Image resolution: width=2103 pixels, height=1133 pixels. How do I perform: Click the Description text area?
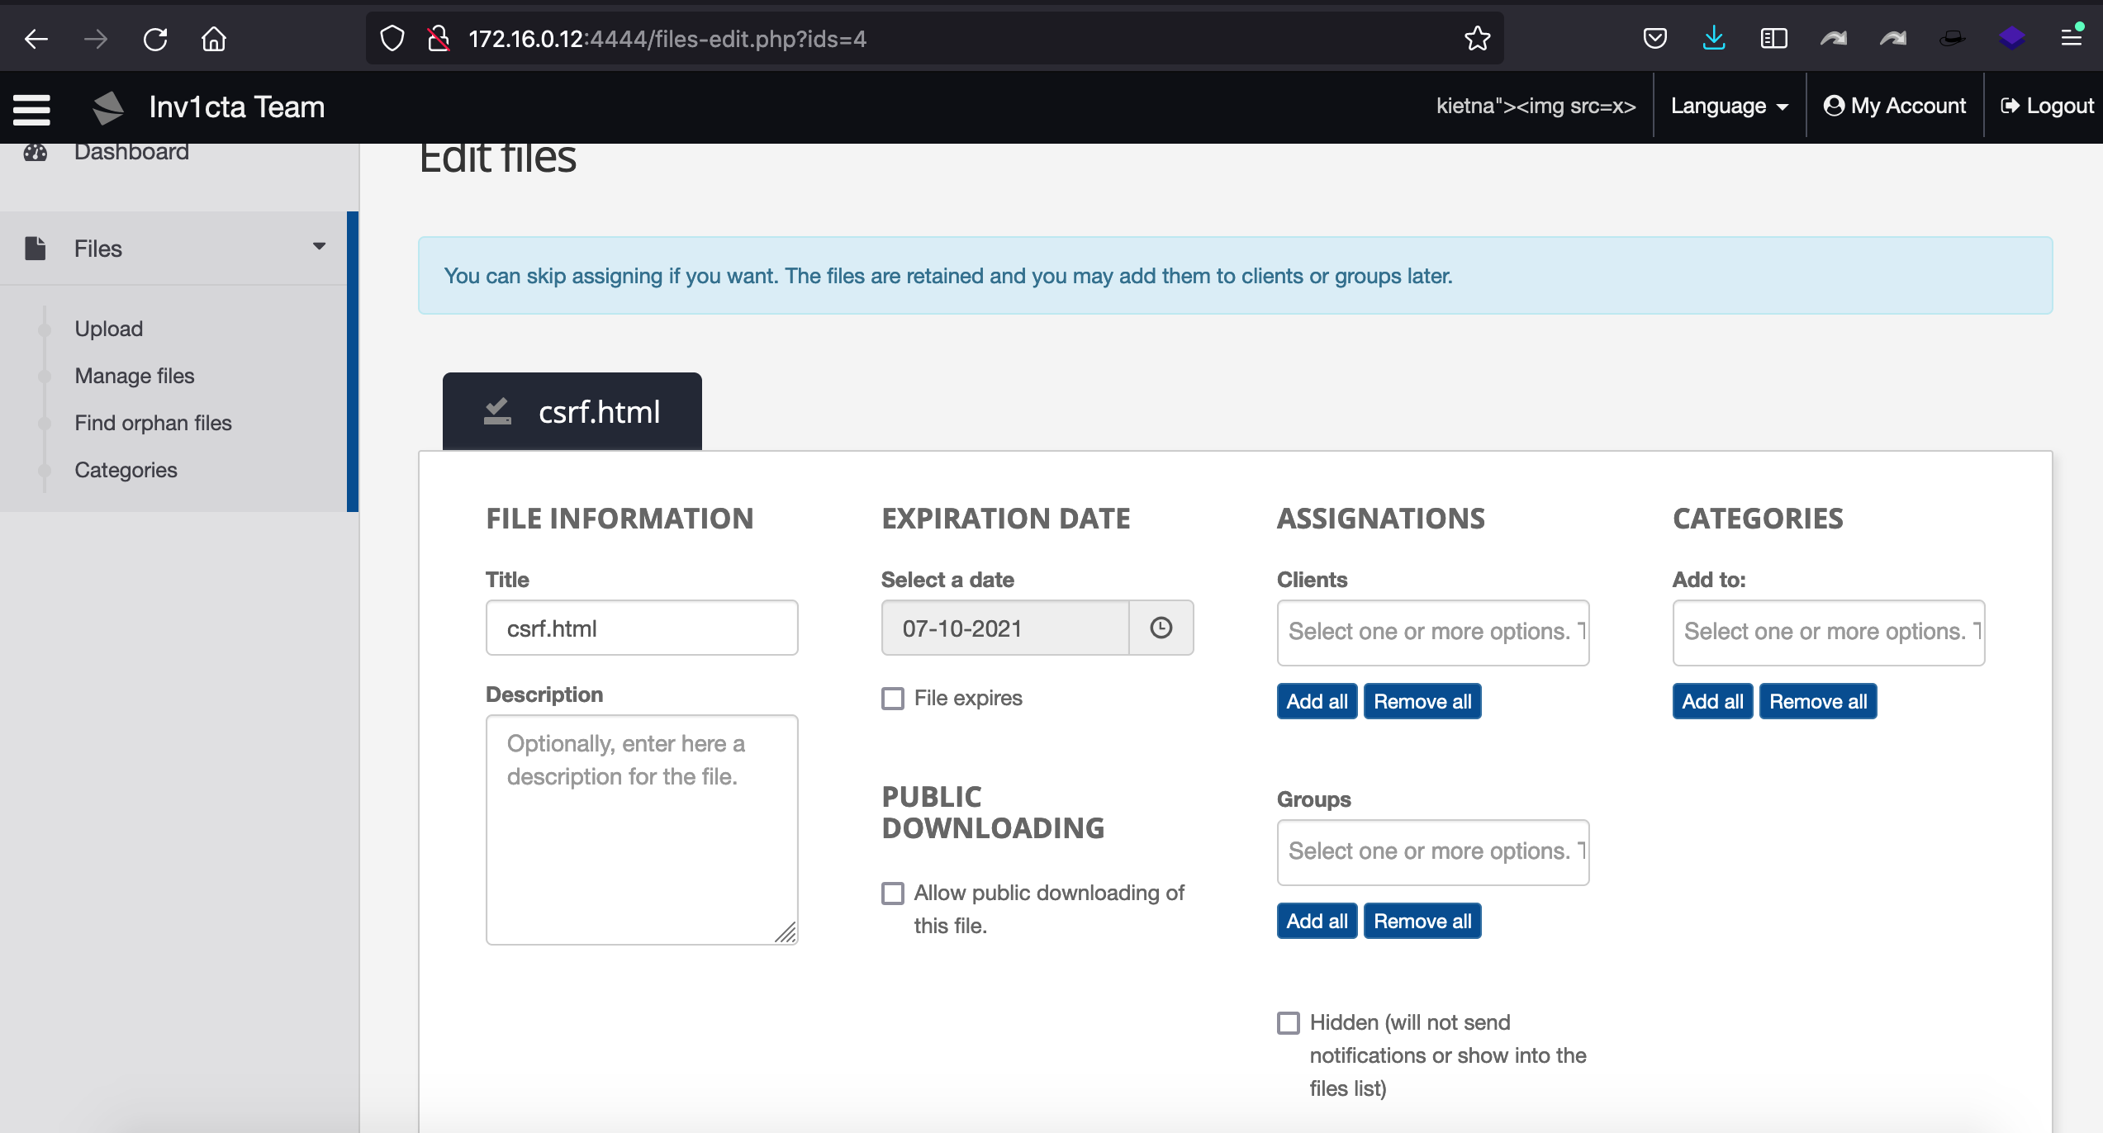tap(642, 829)
